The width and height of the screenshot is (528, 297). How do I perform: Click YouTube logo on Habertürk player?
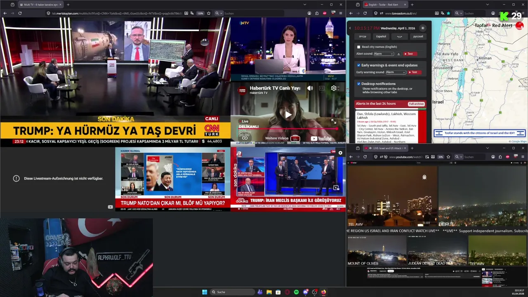point(321,139)
